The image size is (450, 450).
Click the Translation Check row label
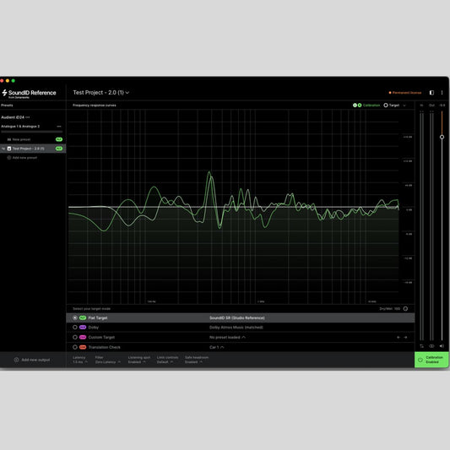(x=104, y=347)
